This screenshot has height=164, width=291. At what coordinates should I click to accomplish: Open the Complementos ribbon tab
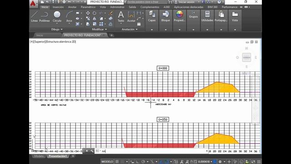point(150,7)
